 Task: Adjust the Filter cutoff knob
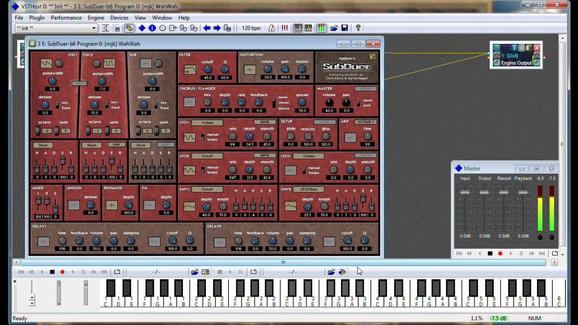point(207,69)
